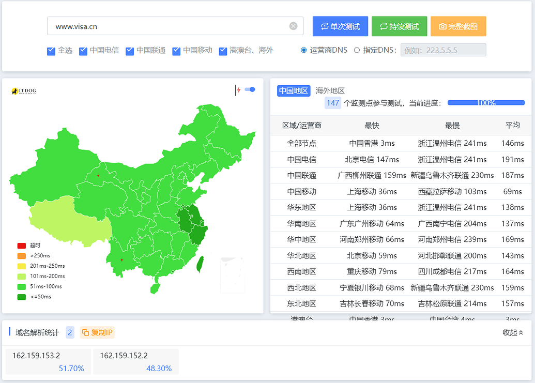Toggle the map lightning display switch

click(x=250, y=90)
